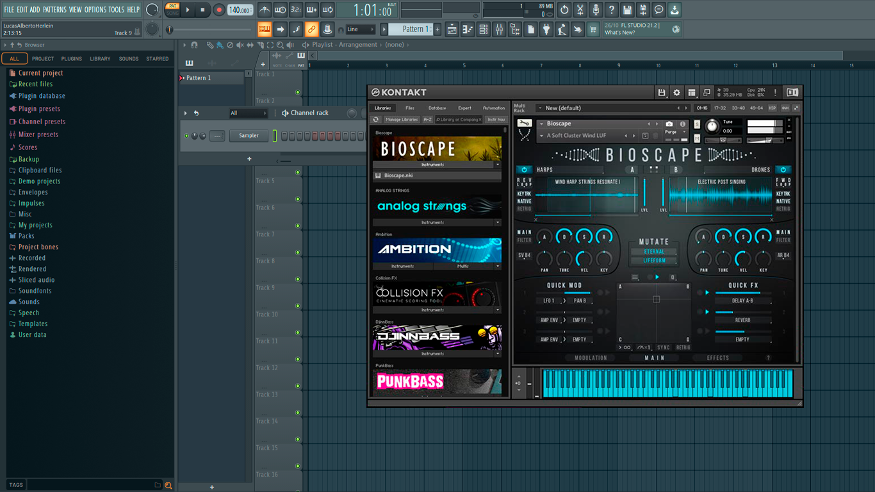Show the Channel rack via toolbar icon

(x=484, y=29)
